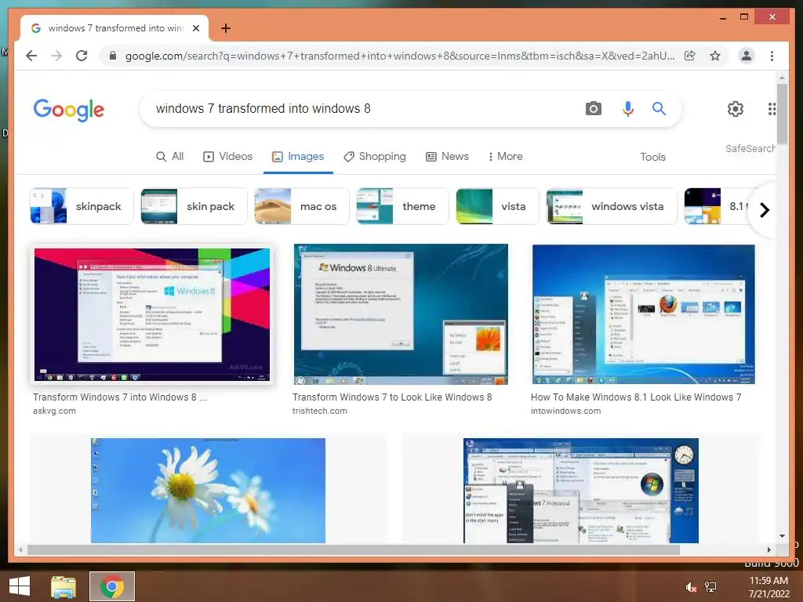Click the browser forward arrow
803x602 pixels.
coord(56,56)
